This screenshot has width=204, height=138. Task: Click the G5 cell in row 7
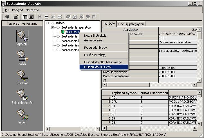click(125, 123)
